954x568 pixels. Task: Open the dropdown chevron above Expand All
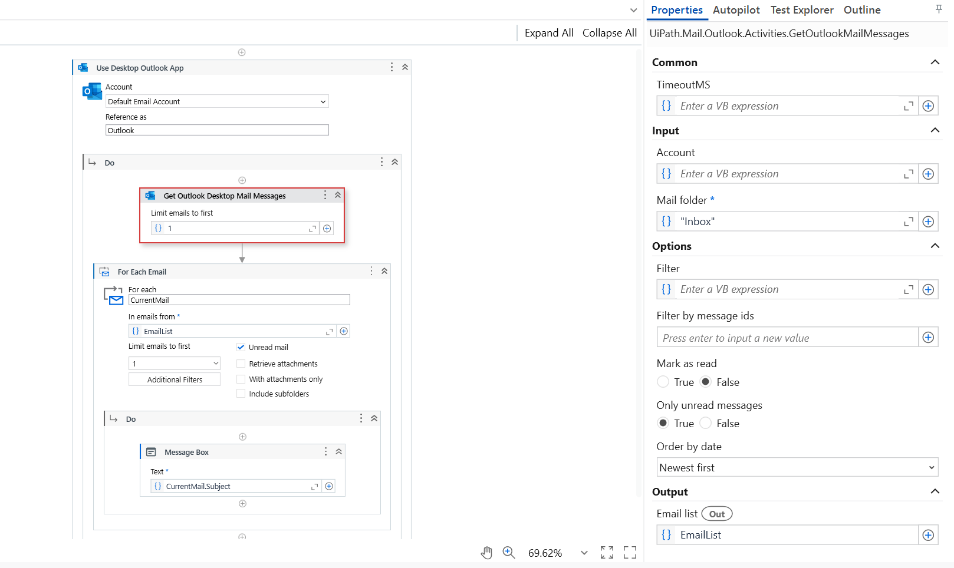point(633,10)
